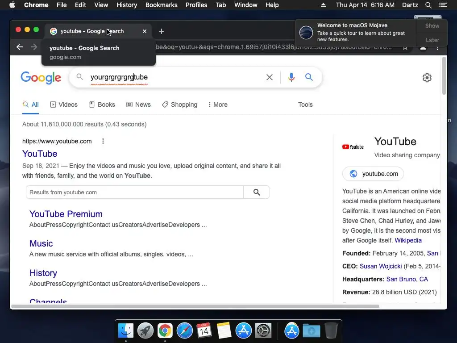This screenshot has height=343, width=457.
Task: Open the History sitelink in results
Action: point(43,273)
